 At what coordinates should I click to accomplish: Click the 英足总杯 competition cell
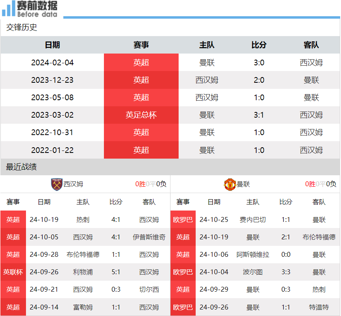[141, 115]
